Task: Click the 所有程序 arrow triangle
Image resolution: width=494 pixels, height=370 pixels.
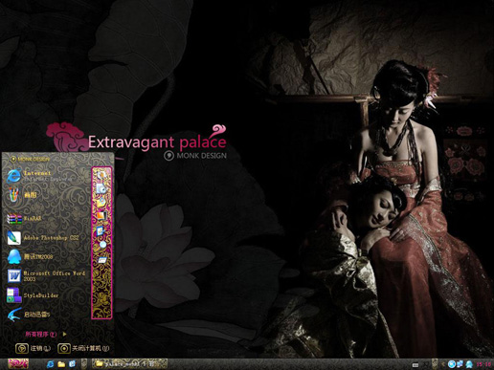Action: click(65, 334)
